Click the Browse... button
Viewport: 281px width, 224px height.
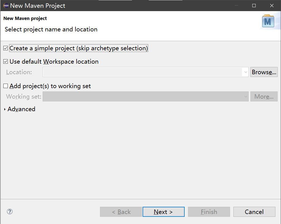pos(264,72)
